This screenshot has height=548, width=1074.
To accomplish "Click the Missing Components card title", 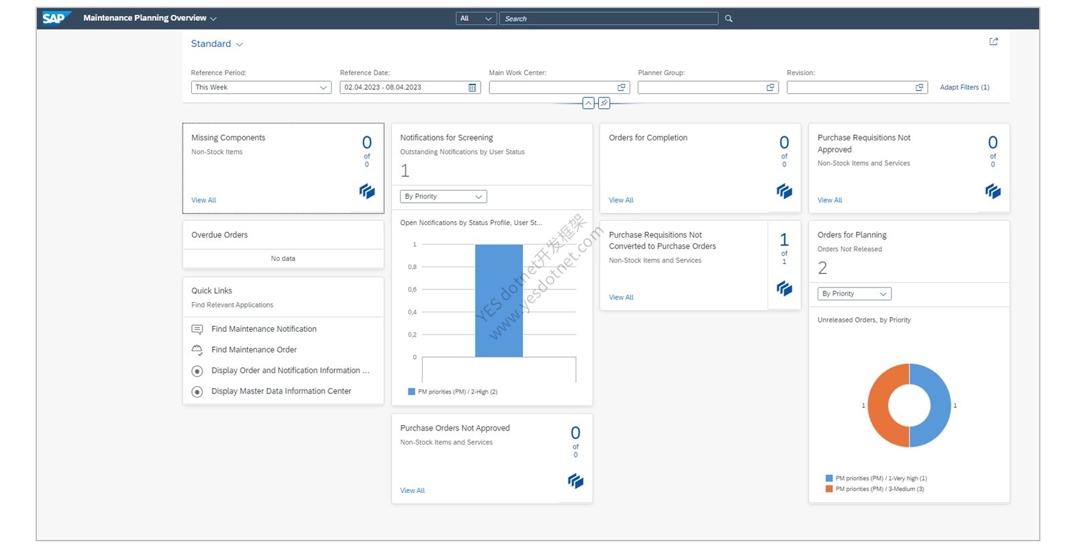I will click(x=228, y=138).
